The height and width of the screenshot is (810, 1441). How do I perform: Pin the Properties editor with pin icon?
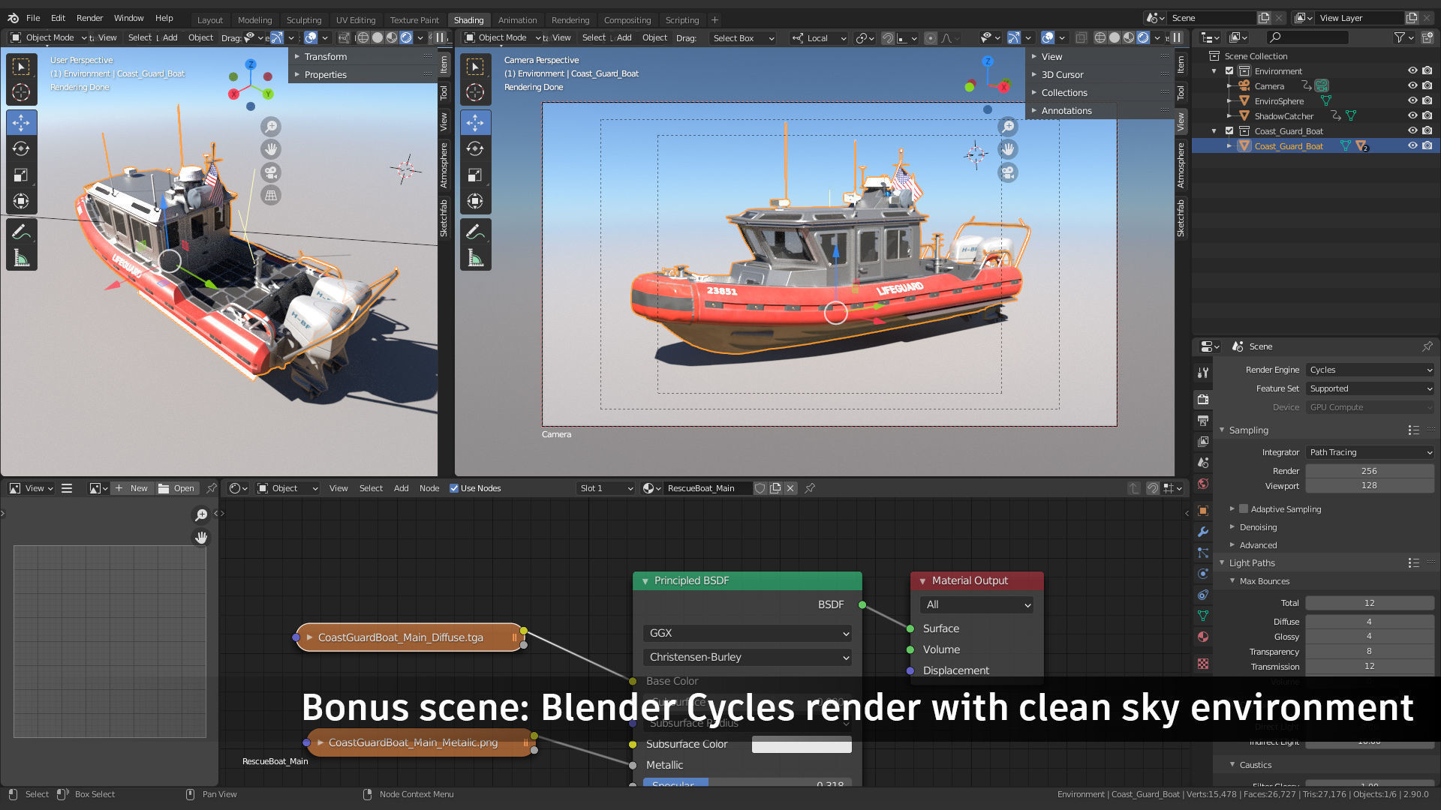[1427, 346]
